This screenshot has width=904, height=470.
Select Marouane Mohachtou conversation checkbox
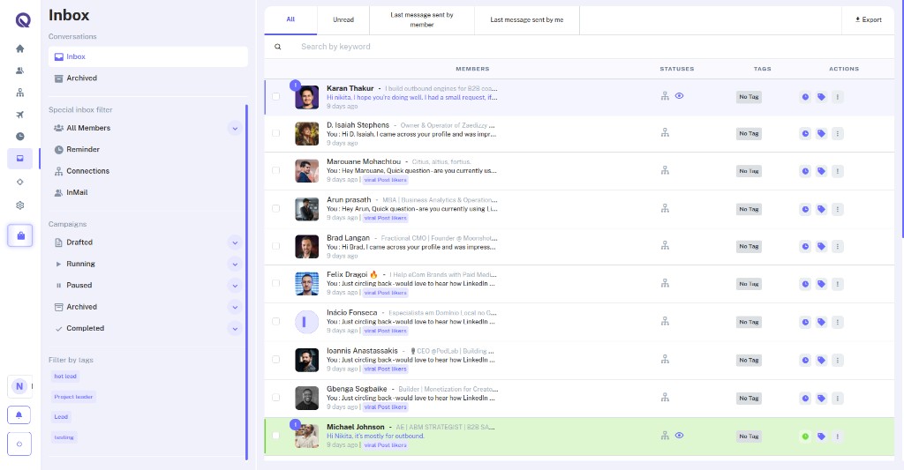[x=276, y=170]
